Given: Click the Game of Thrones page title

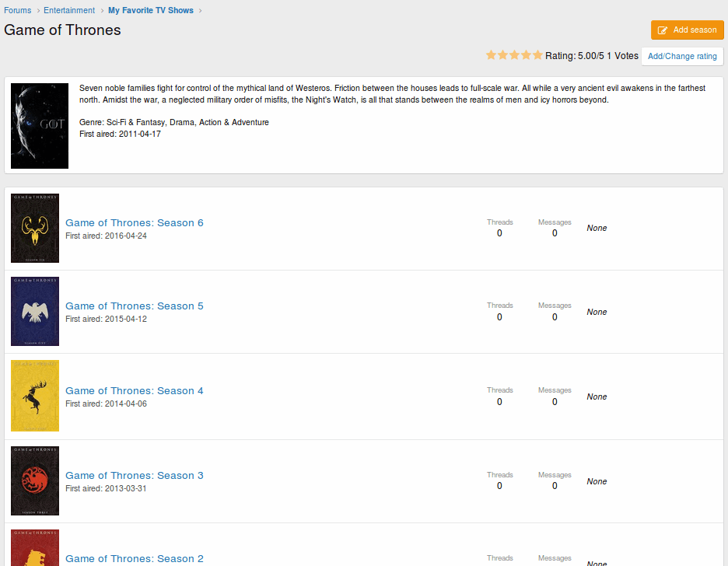Looking at the screenshot, I should click(62, 30).
